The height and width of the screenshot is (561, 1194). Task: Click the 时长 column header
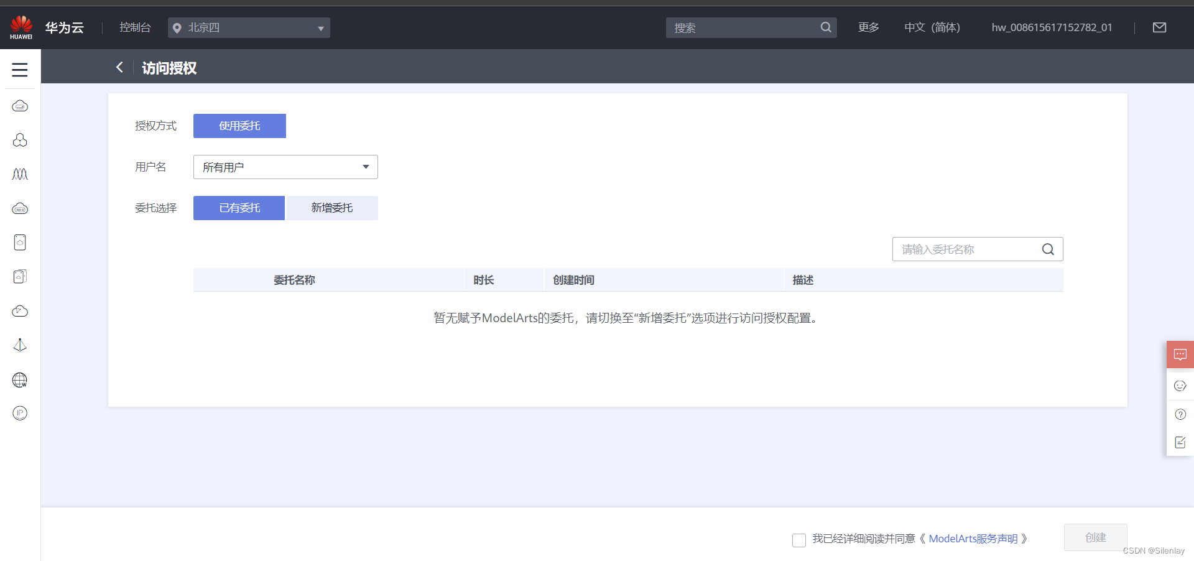483,280
